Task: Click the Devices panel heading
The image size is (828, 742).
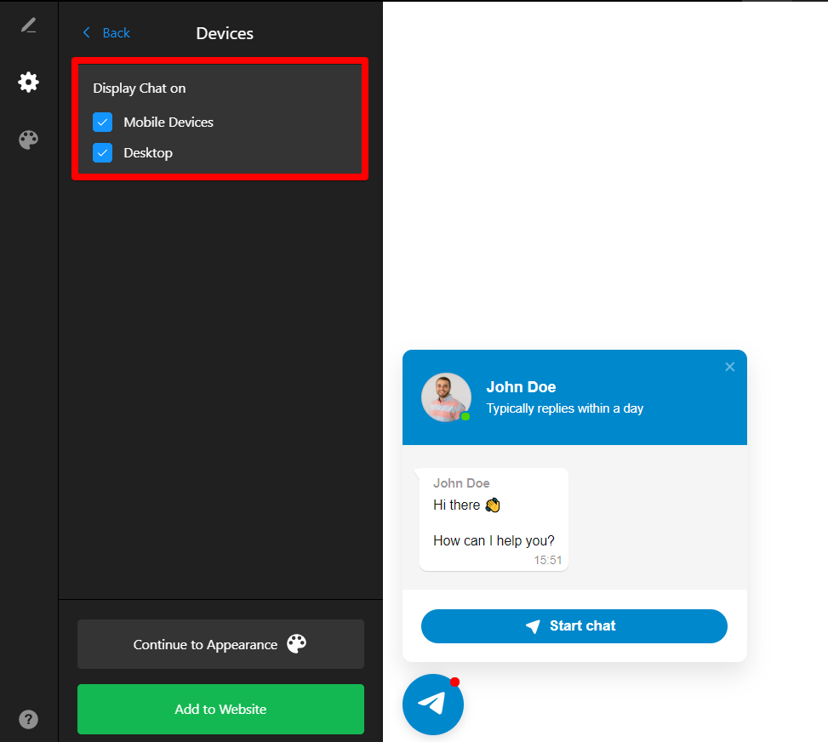Action: [x=225, y=33]
